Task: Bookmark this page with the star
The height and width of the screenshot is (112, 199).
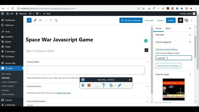Action: click(143, 8)
